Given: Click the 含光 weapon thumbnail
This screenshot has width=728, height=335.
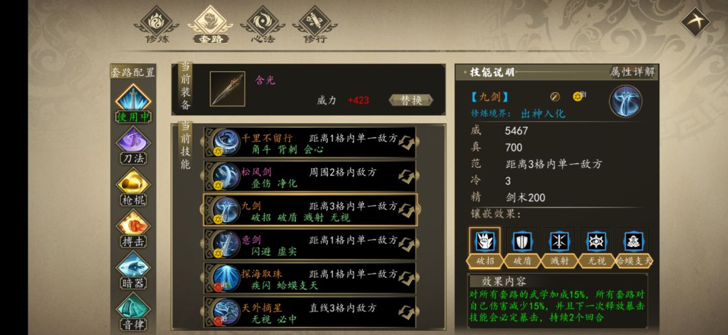Looking at the screenshot, I should (x=227, y=89).
